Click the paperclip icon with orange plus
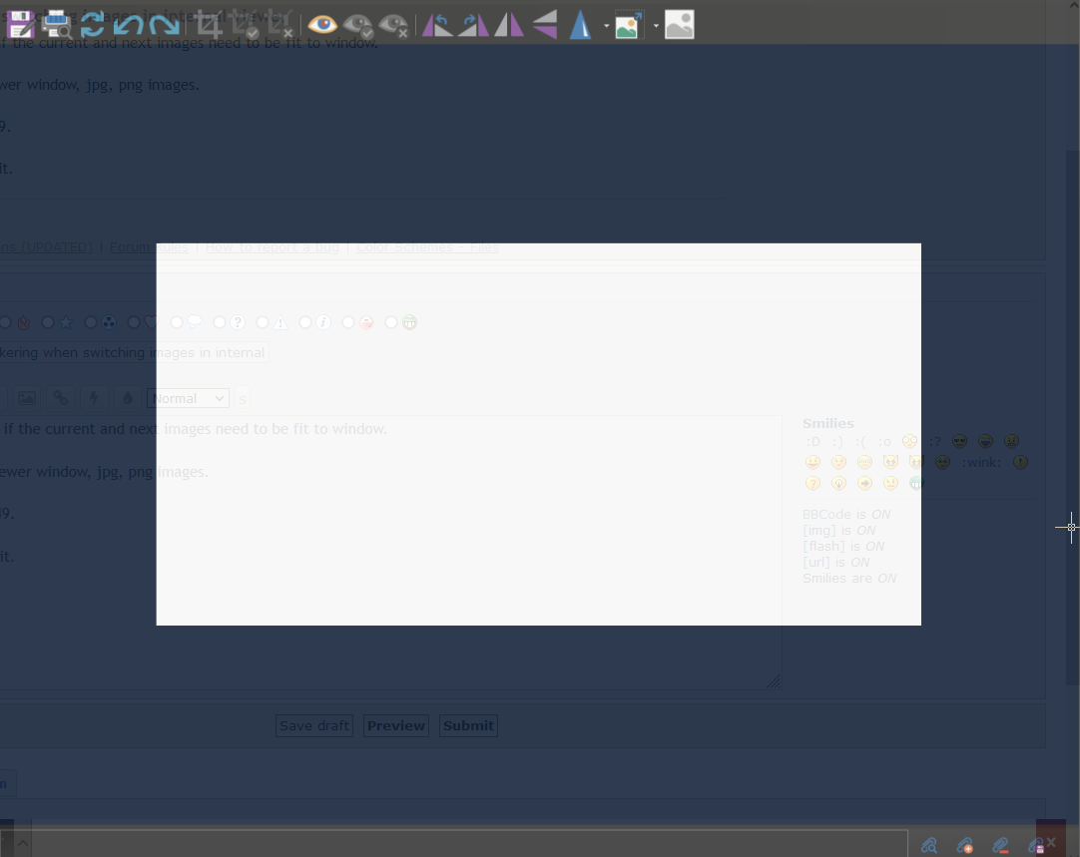 click(x=964, y=845)
